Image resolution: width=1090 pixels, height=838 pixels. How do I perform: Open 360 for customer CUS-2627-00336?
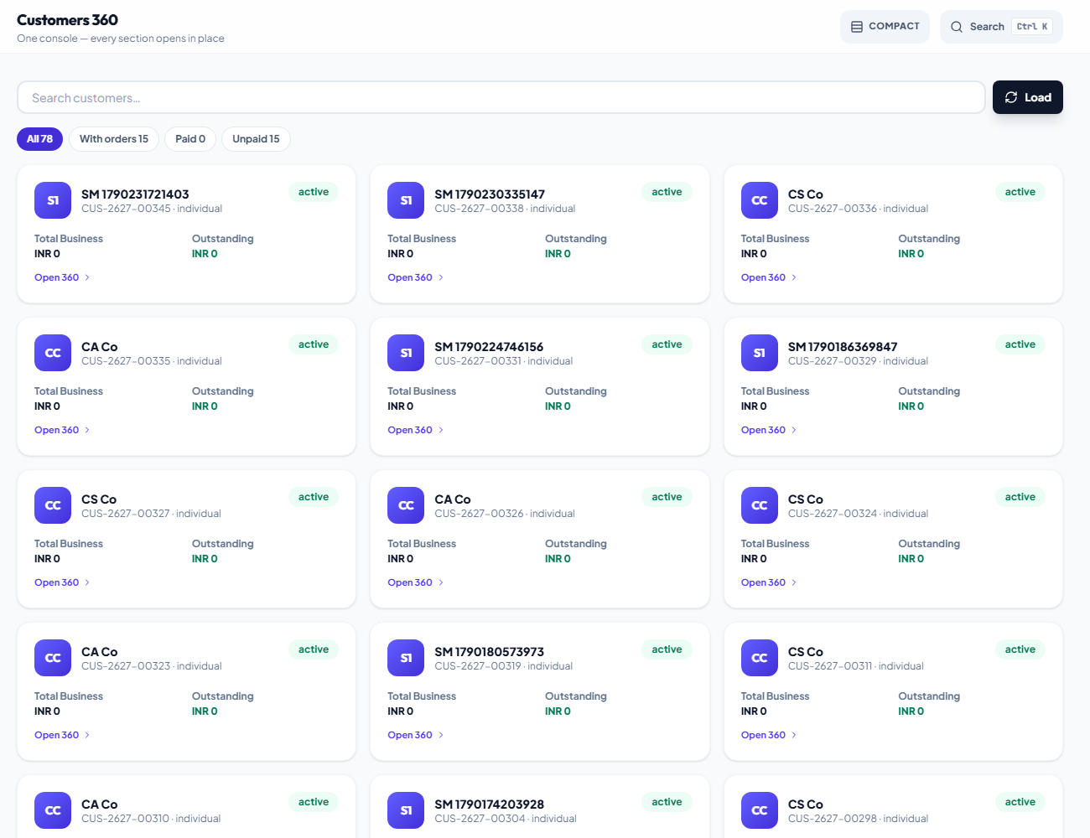coord(769,277)
